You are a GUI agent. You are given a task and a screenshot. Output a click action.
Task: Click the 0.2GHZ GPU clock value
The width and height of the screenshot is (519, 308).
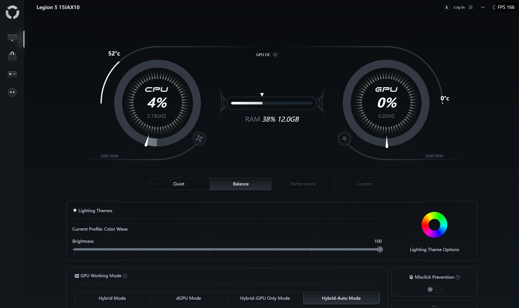pyautogui.click(x=386, y=116)
